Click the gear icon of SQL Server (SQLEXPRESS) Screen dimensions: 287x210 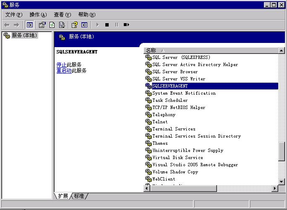click(149, 57)
